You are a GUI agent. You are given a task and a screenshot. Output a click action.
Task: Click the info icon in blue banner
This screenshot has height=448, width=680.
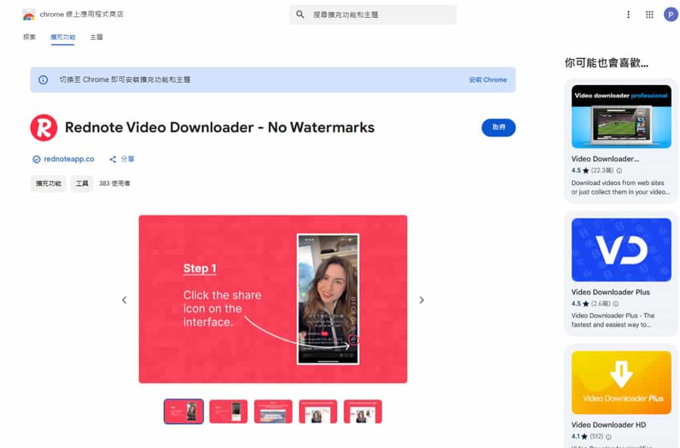43,80
